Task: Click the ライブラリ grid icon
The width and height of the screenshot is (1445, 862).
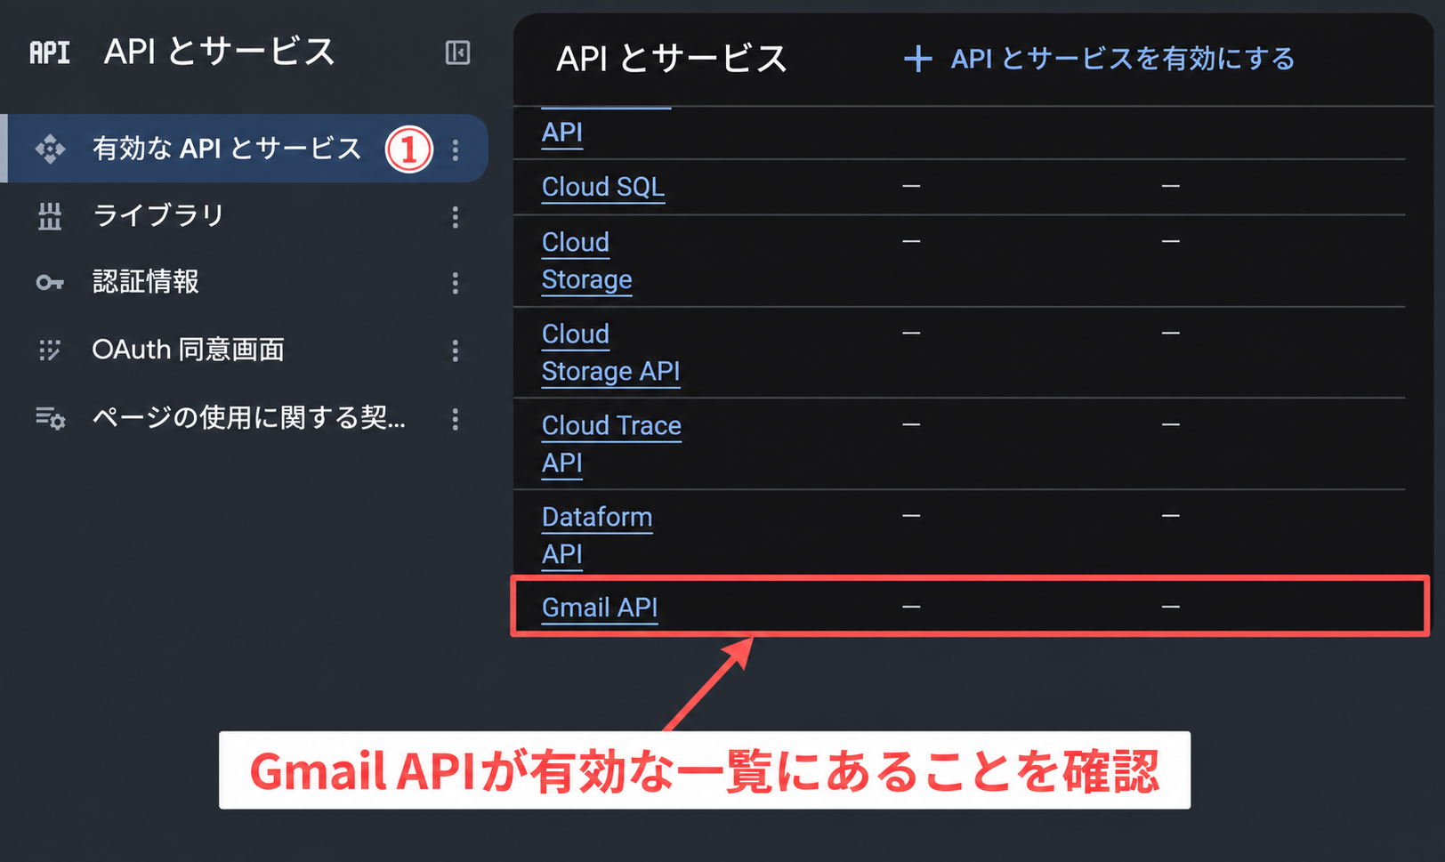Action: pos(50,216)
